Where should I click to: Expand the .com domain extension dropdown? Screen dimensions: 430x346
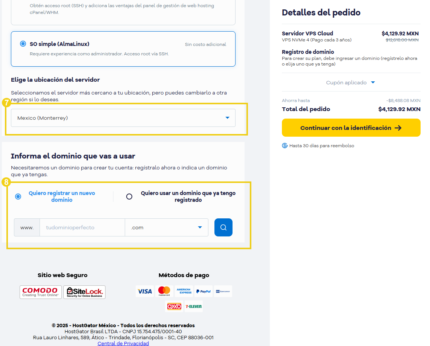[x=167, y=227]
